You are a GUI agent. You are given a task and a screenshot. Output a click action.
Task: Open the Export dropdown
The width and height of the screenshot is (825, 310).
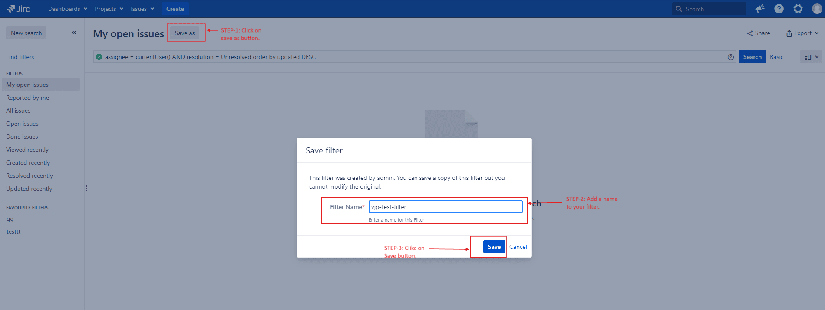pyautogui.click(x=802, y=33)
